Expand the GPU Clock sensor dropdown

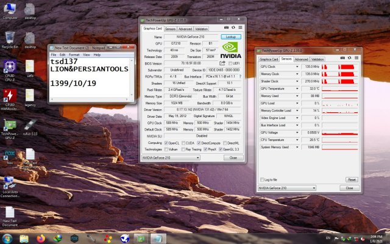pos(297,66)
